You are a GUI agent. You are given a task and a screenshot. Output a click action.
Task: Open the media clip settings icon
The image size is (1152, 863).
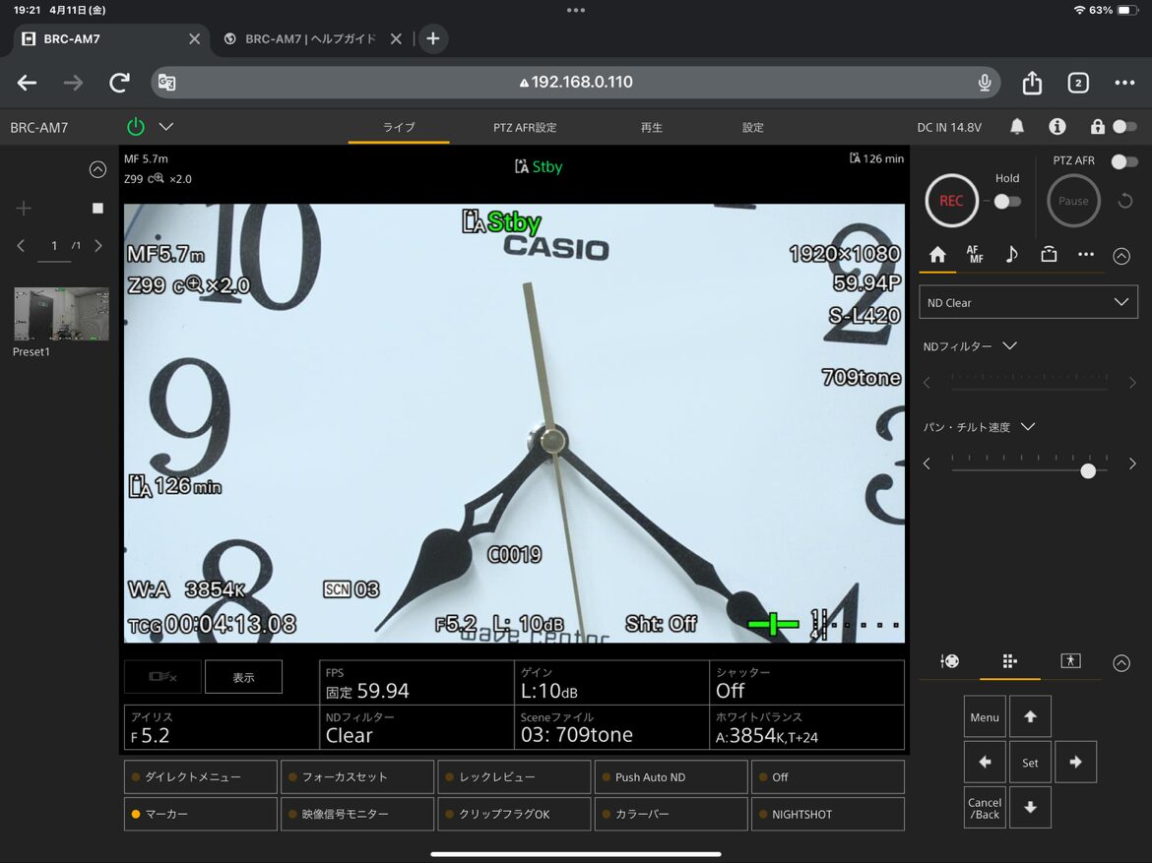(1049, 255)
